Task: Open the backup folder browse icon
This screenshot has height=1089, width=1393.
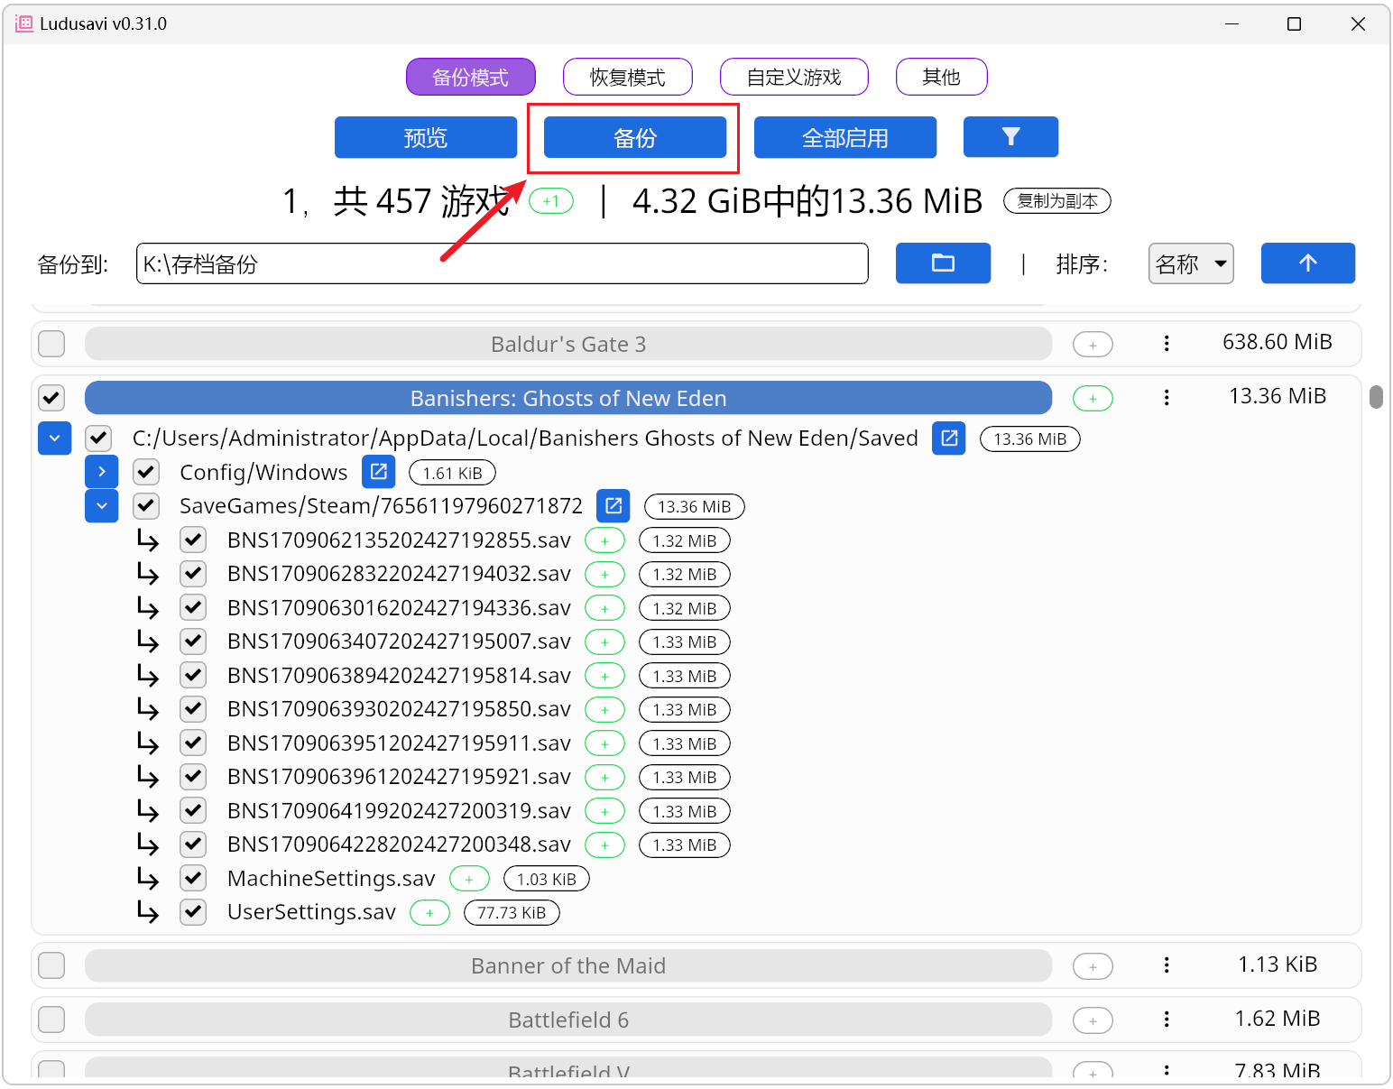Action: coord(943,263)
